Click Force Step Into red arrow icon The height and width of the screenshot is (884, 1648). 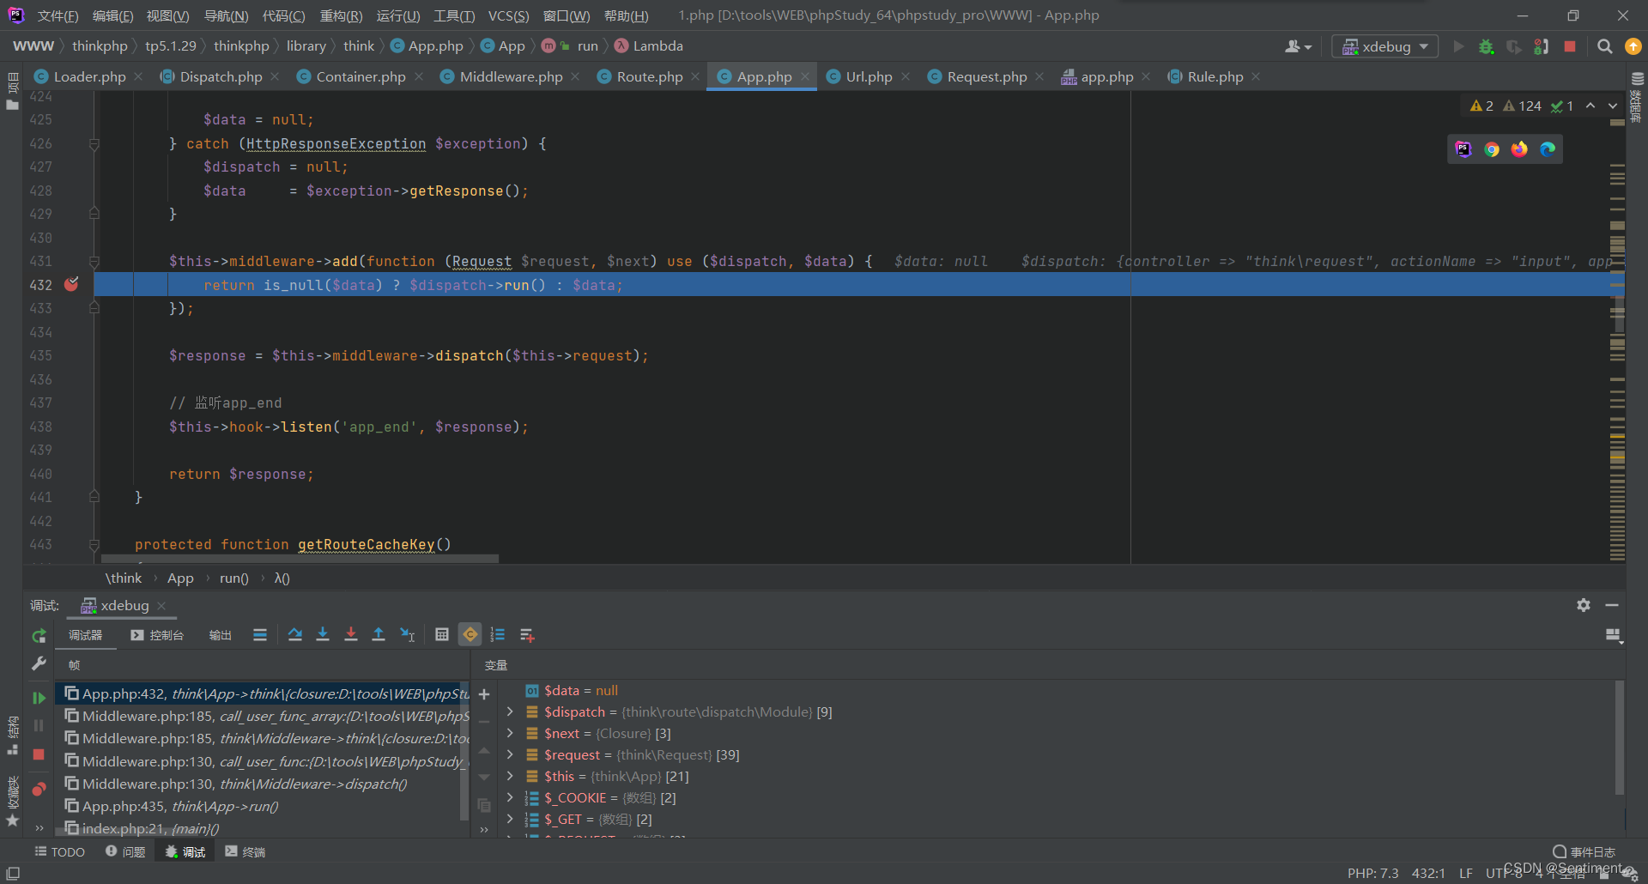351,635
